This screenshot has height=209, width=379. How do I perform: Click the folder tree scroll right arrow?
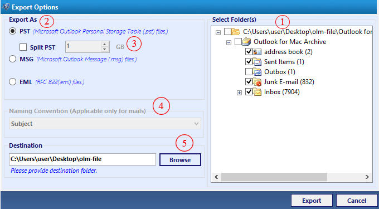click(367, 177)
